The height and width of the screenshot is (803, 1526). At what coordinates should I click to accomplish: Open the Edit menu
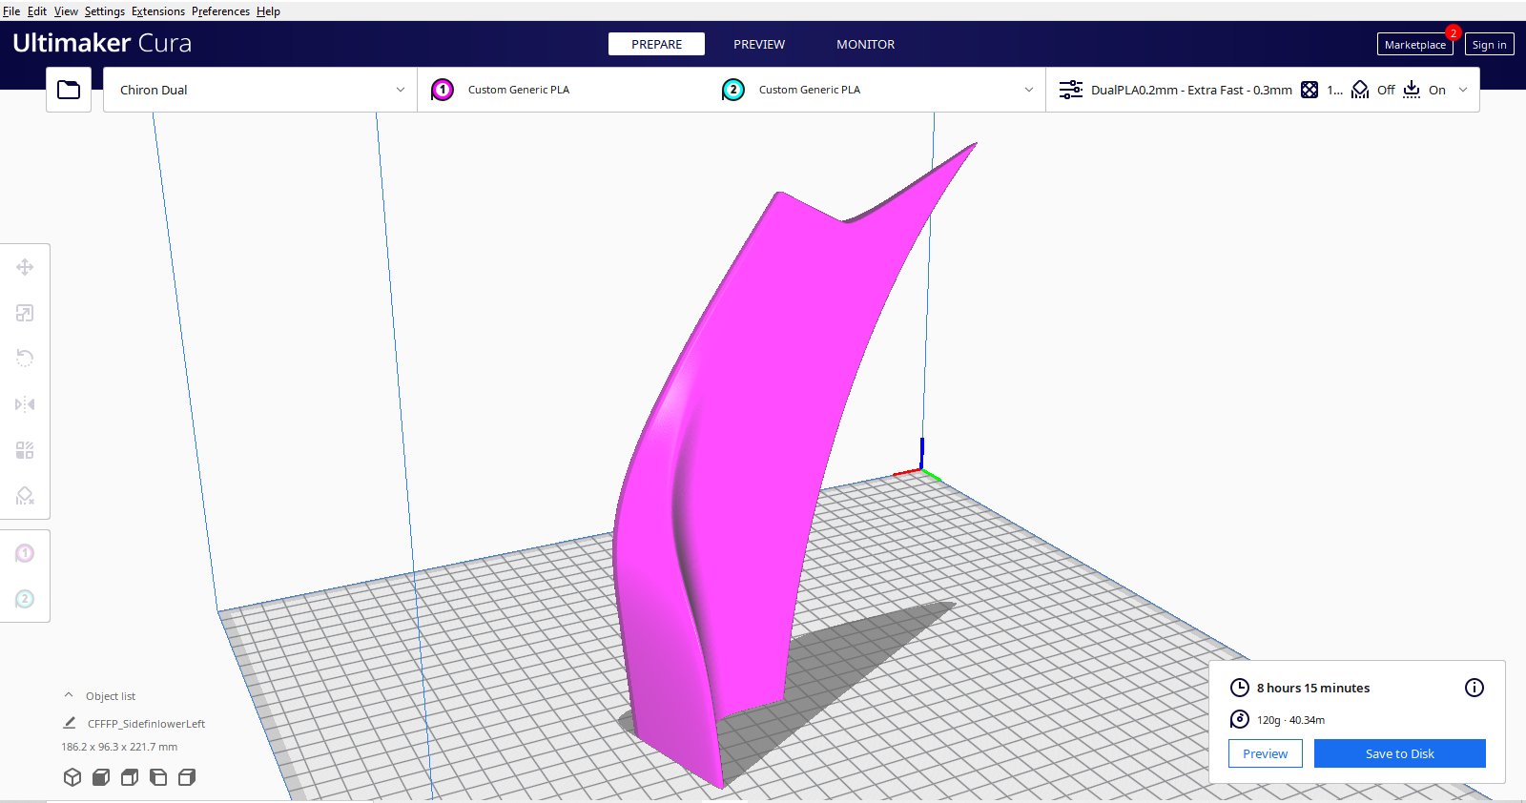pyautogui.click(x=37, y=11)
